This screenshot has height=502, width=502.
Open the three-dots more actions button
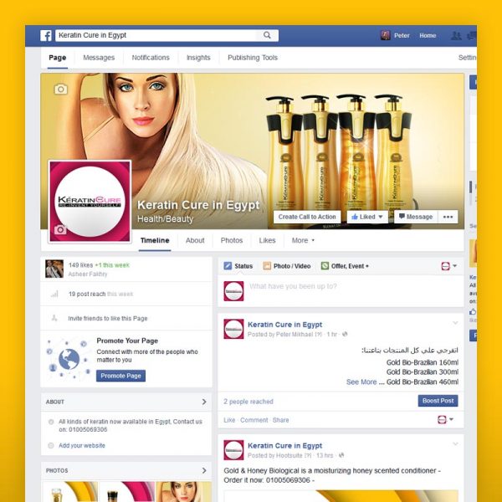[x=448, y=217]
